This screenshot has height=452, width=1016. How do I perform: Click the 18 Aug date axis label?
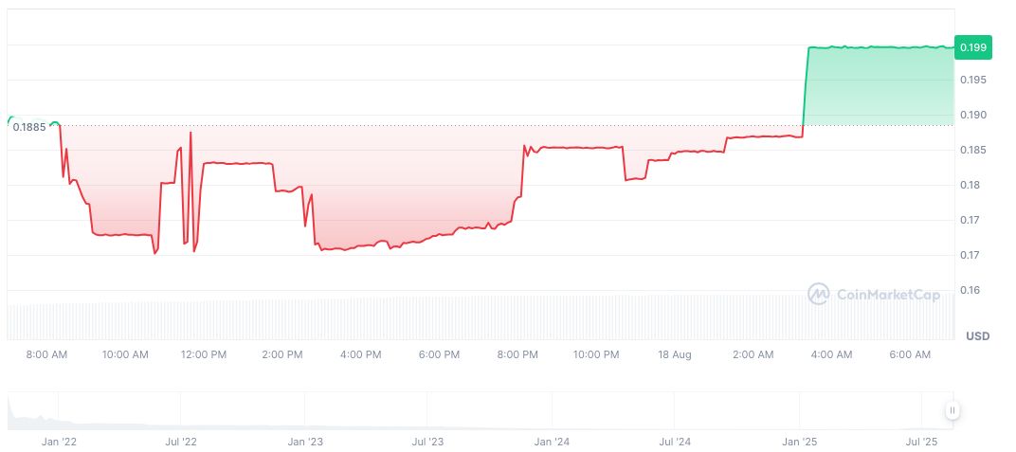click(675, 354)
